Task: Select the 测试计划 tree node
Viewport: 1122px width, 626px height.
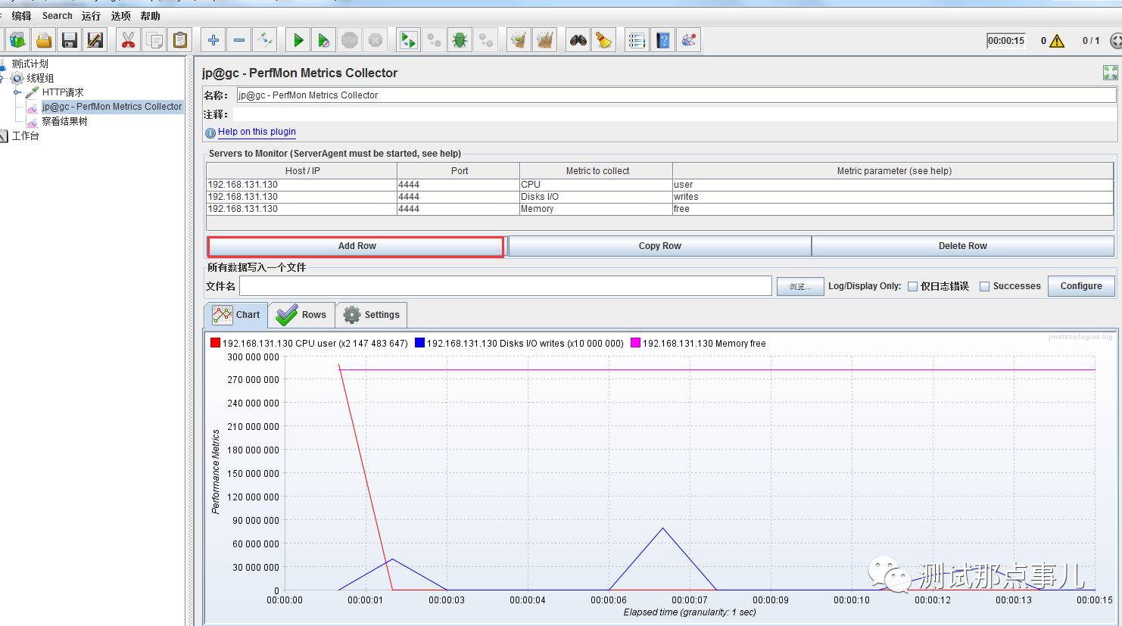Action: pyautogui.click(x=30, y=64)
